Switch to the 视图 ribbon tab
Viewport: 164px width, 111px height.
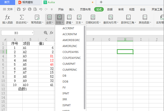[132, 9]
